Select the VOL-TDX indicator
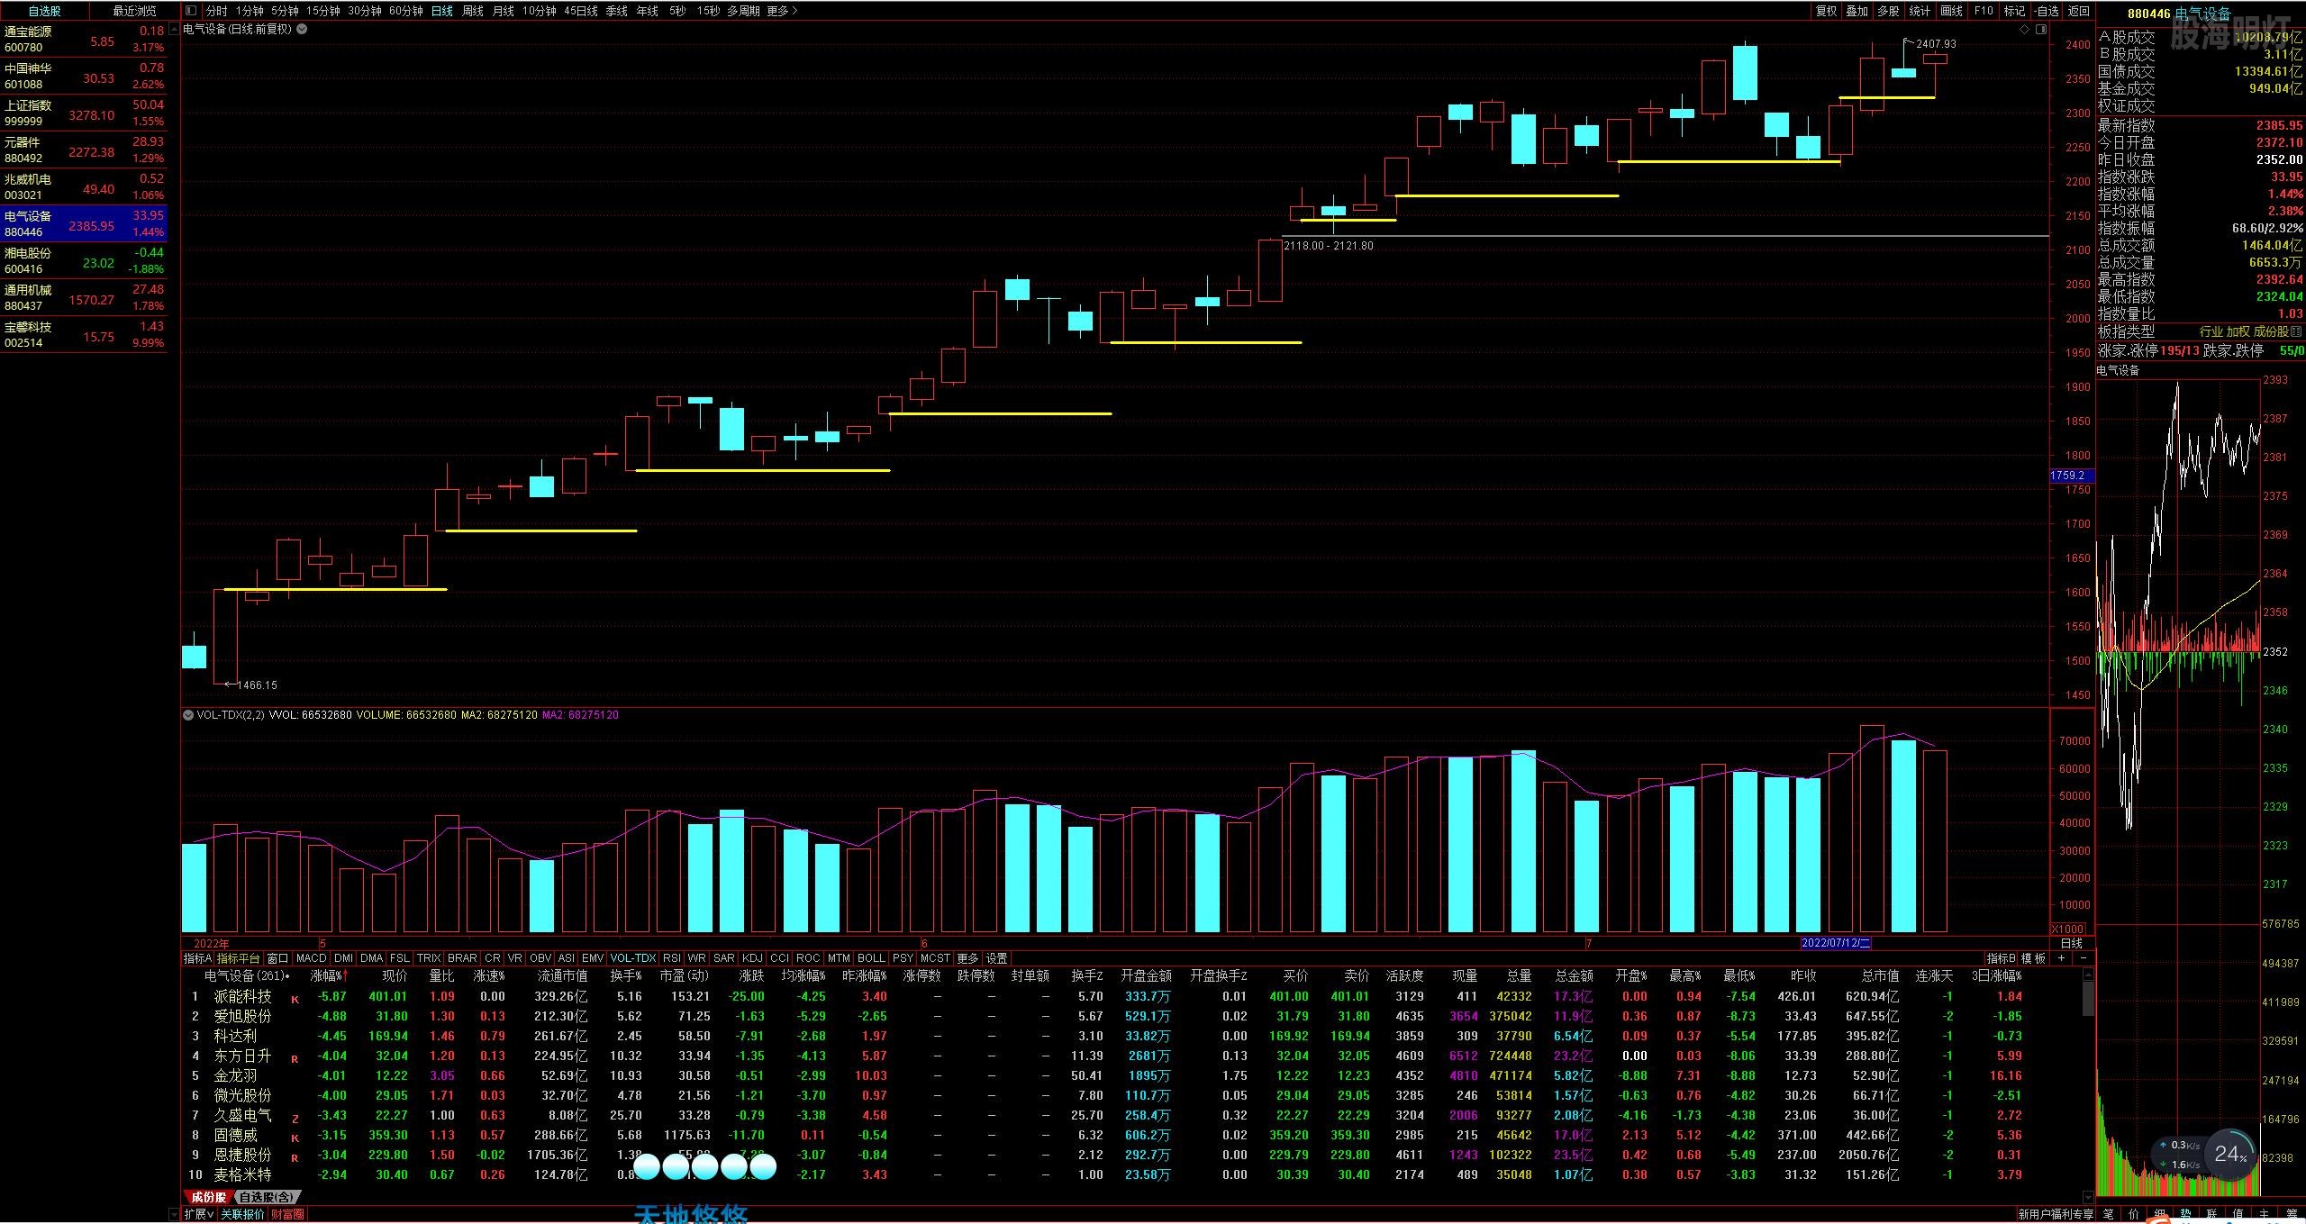Screen dimensions: 2306x1224 point(633,958)
